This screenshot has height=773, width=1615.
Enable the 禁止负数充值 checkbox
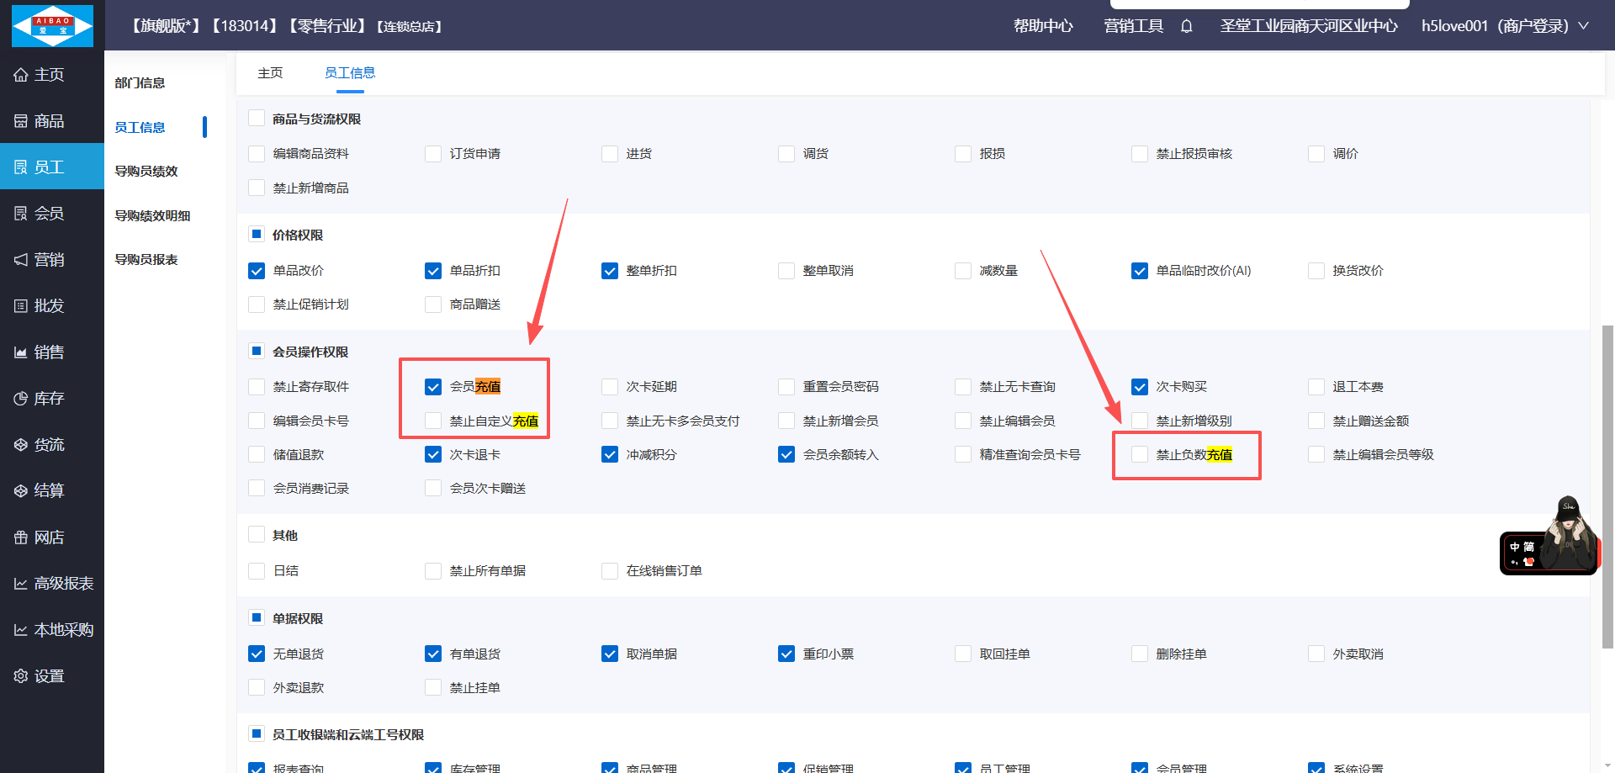1140,455
